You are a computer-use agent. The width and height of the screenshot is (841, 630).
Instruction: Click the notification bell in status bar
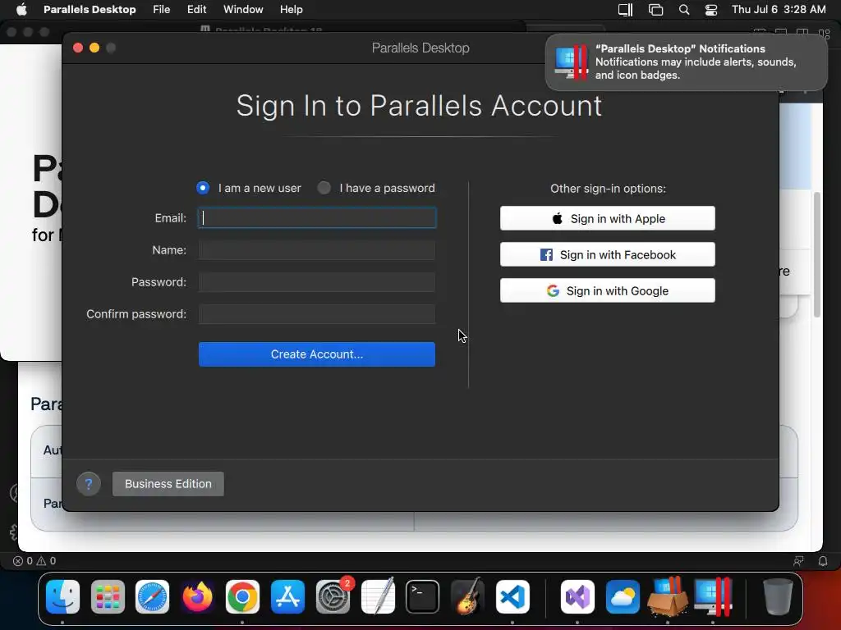coord(823,561)
